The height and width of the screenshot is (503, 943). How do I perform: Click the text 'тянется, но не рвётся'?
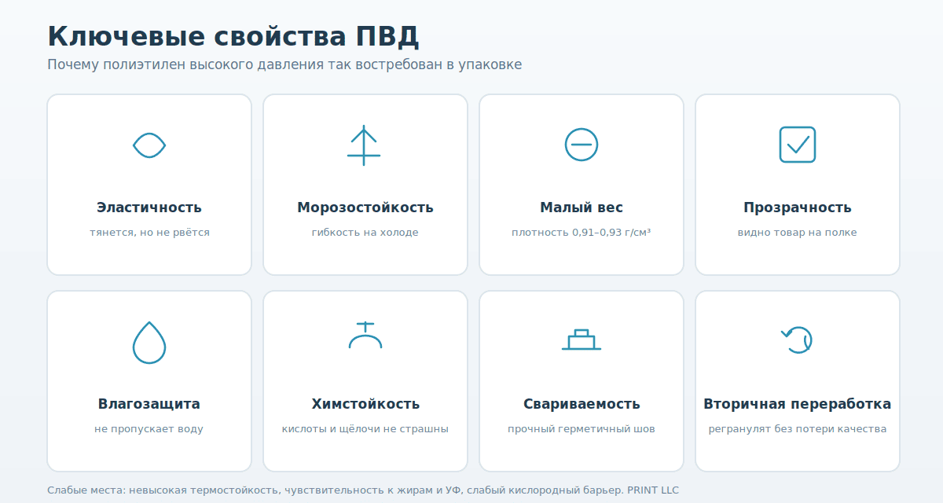tap(149, 233)
